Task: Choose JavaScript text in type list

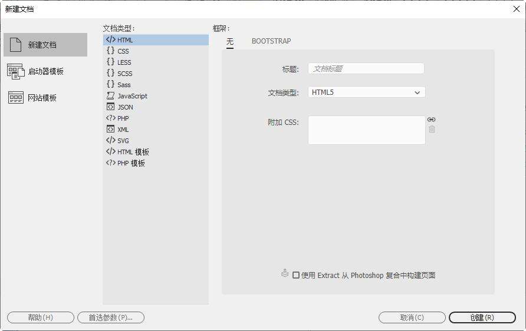Action: (x=133, y=96)
